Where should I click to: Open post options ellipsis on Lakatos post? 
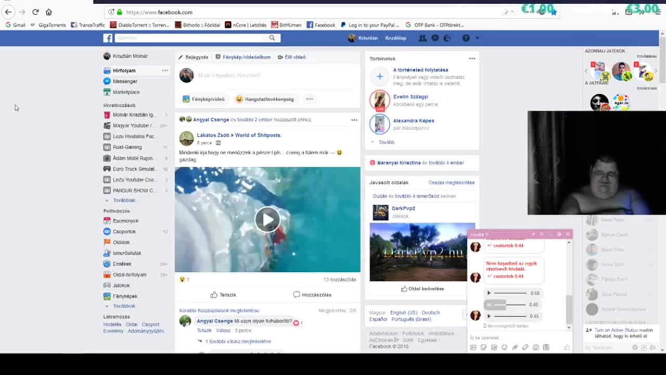354,120
